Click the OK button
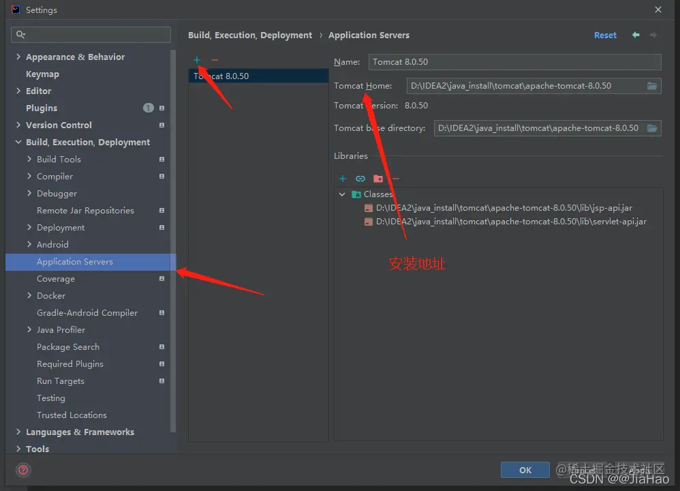 525,470
